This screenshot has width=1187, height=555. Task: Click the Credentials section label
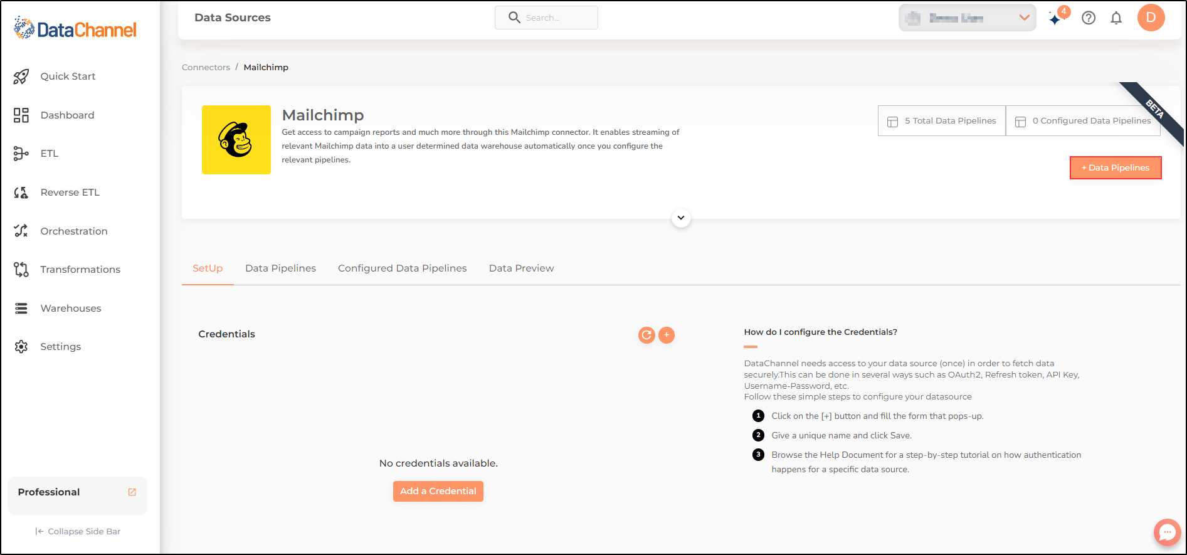pyautogui.click(x=227, y=334)
